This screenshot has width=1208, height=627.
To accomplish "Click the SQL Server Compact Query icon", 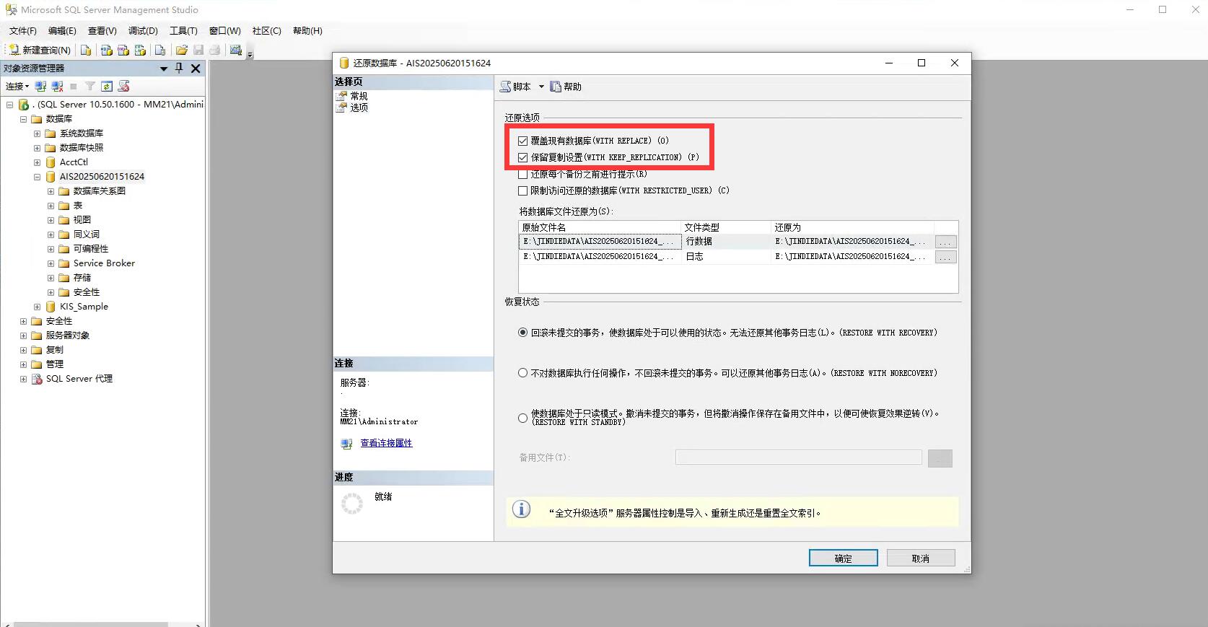I will [160, 50].
